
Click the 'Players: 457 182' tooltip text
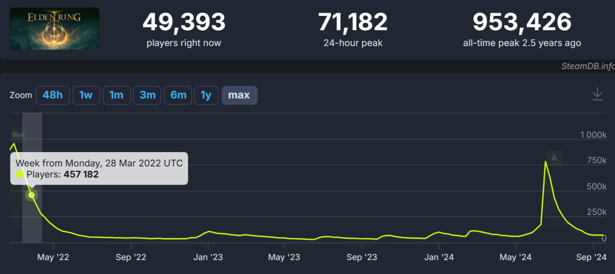[x=62, y=174]
